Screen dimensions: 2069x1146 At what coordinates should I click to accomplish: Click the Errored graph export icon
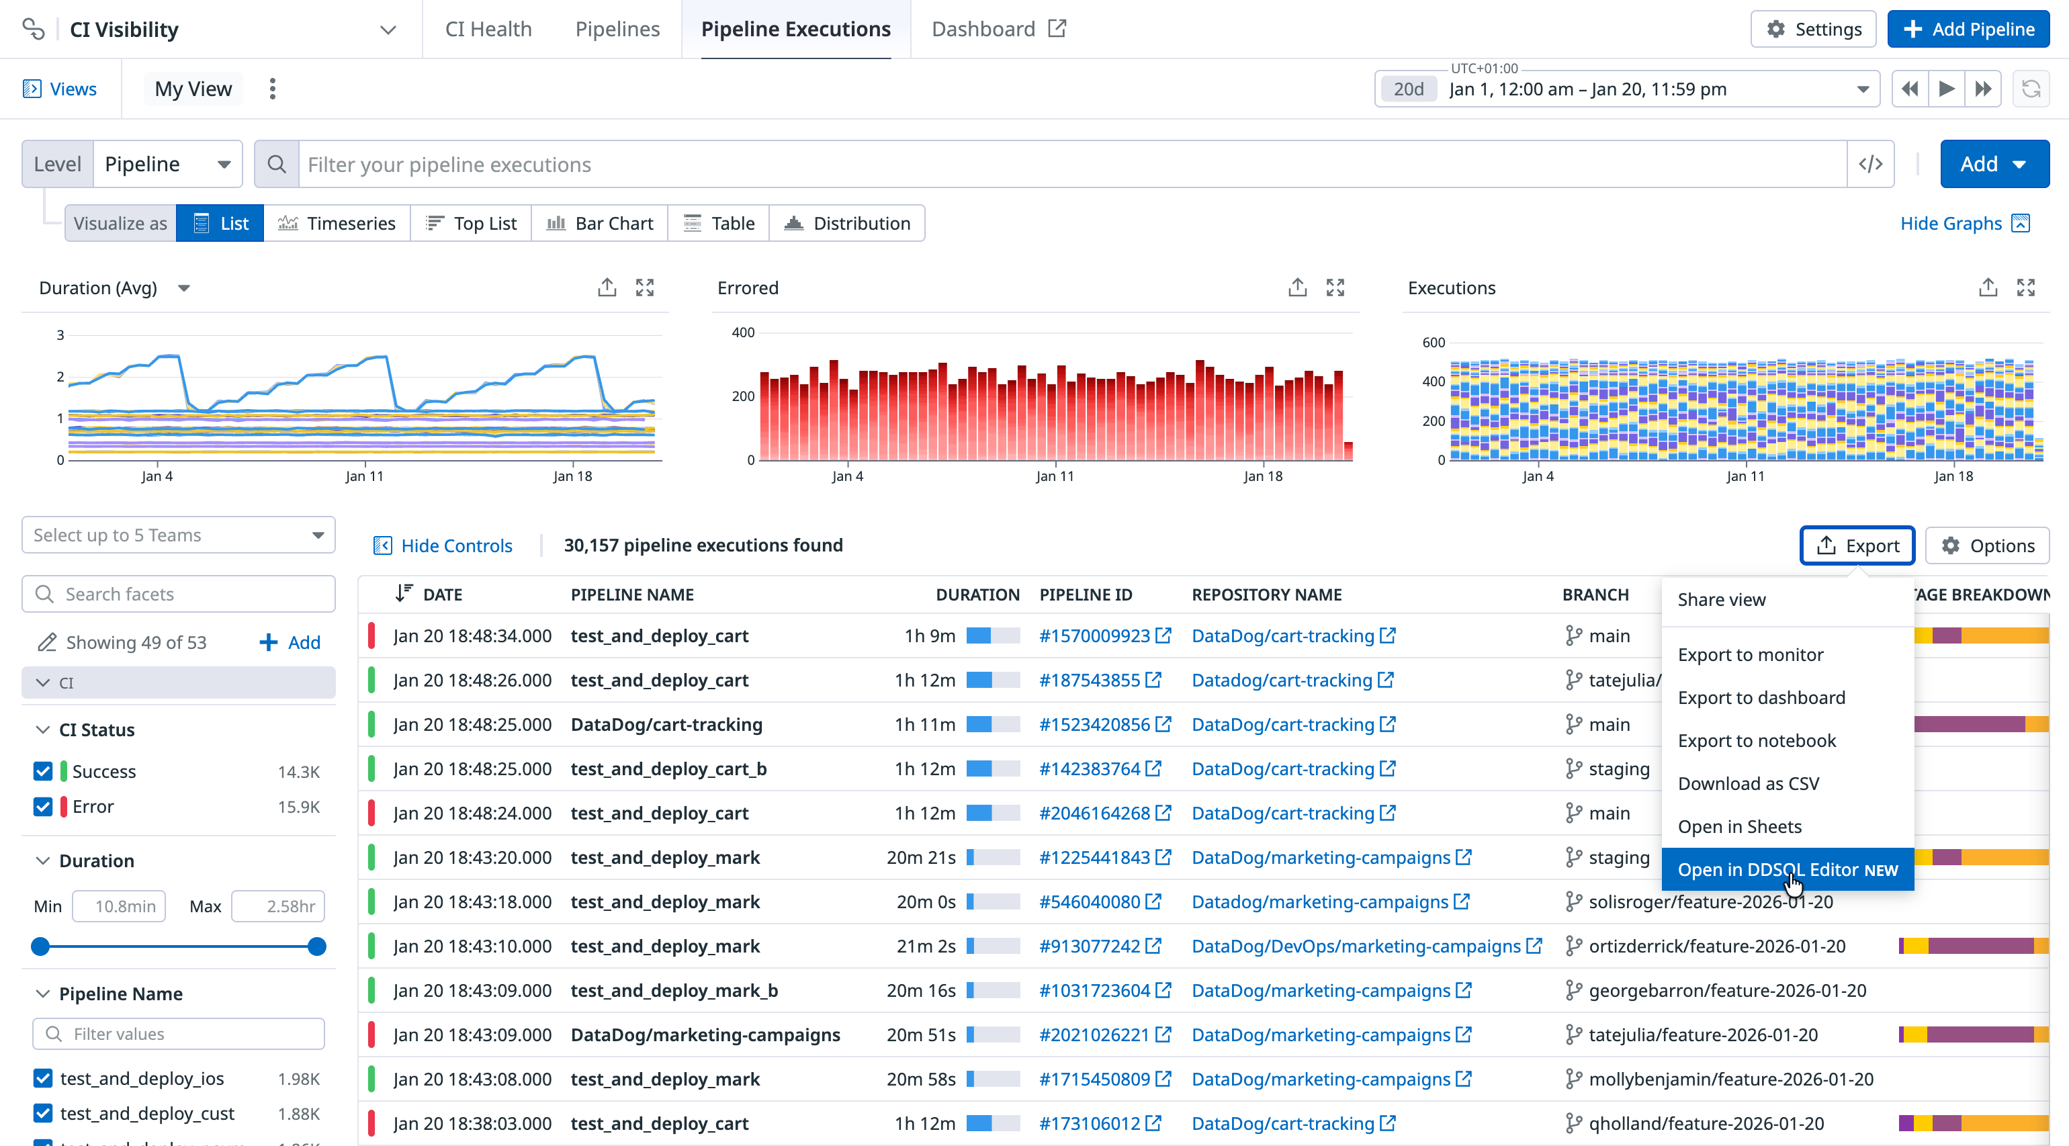1297,288
